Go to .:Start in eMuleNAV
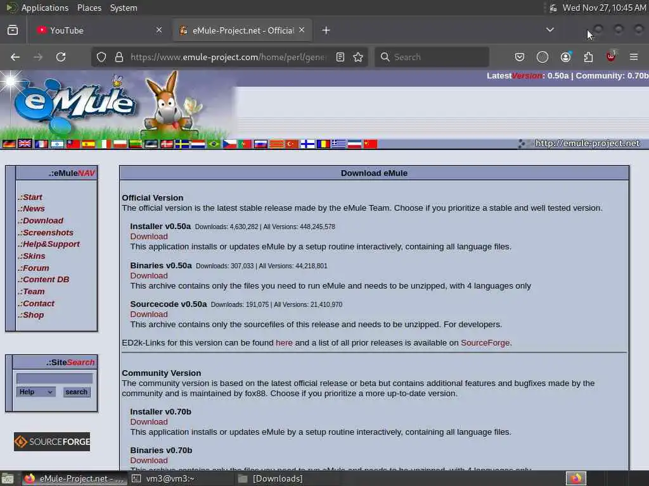The image size is (649, 486). point(30,197)
